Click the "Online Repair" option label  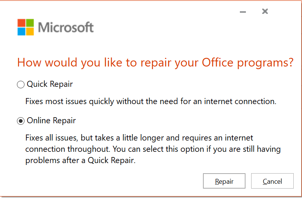(x=51, y=121)
